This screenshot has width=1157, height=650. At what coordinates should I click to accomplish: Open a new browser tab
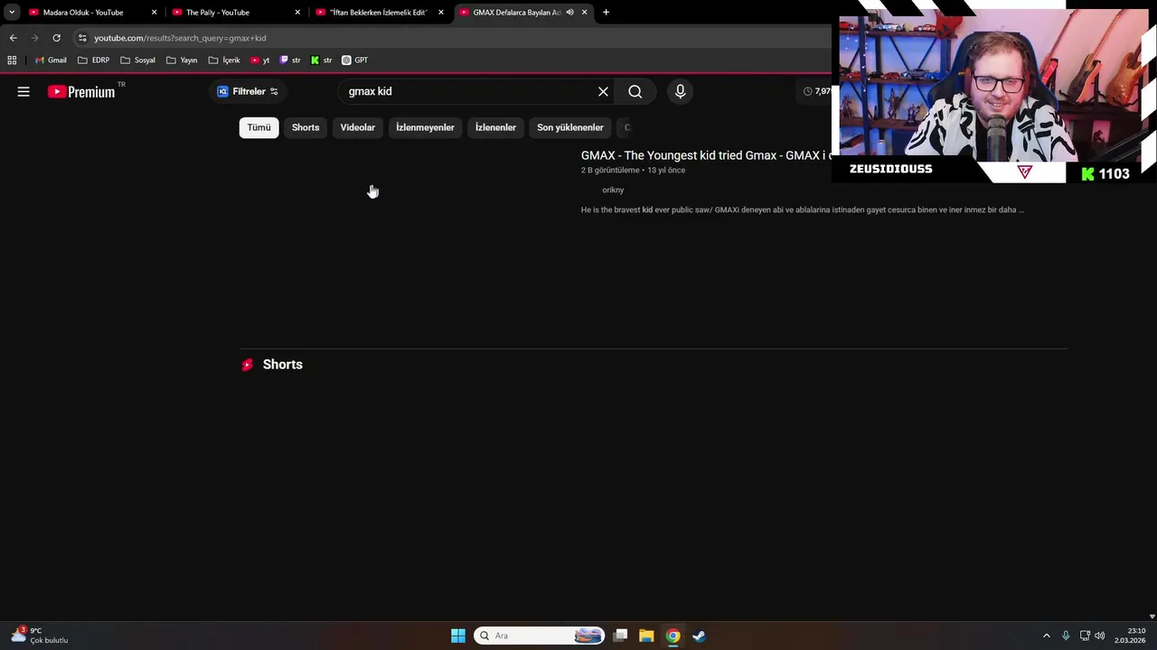[x=606, y=13]
